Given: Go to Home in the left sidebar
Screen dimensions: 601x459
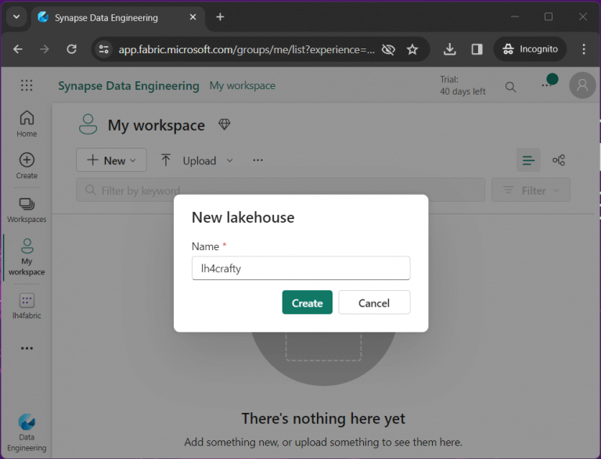Looking at the screenshot, I should click(x=27, y=124).
